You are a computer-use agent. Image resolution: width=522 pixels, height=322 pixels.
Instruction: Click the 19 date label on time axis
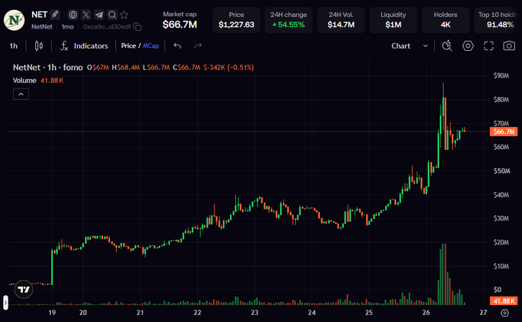click(52, 313)
